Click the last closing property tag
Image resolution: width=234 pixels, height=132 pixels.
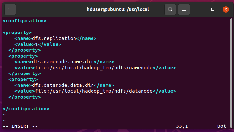(x=25, y=97)
